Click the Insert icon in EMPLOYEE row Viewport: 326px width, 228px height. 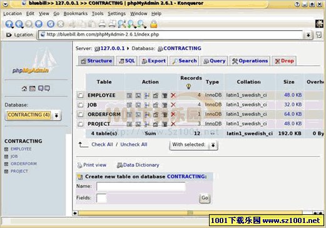pyautogui.click(x=147, y=96)
